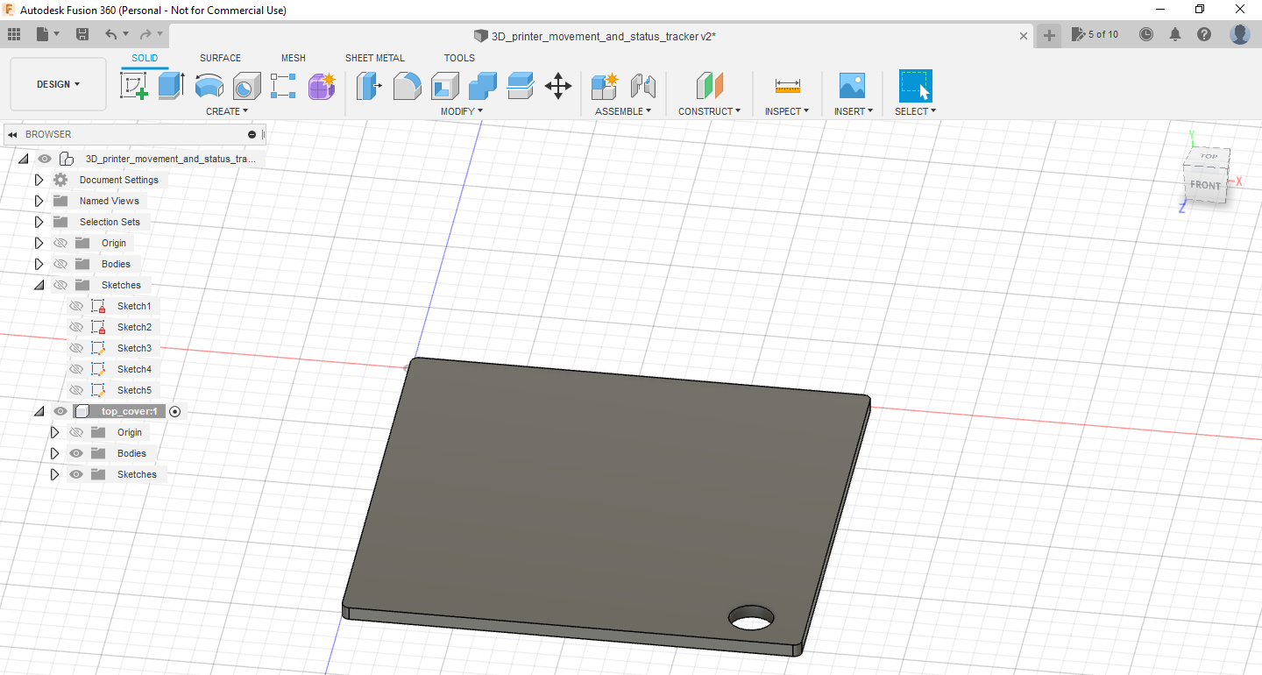
Task: Click the FRONT face of the ViewCube
Action: click(x=1205, y=186)
